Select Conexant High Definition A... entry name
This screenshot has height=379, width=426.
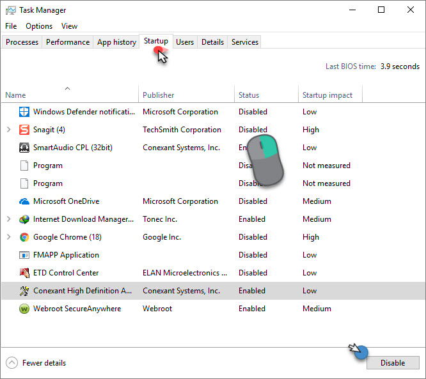pyautogui.click(x=83, y=291)
